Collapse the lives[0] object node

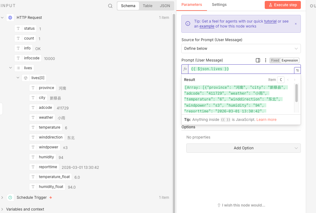click(18, 78)
